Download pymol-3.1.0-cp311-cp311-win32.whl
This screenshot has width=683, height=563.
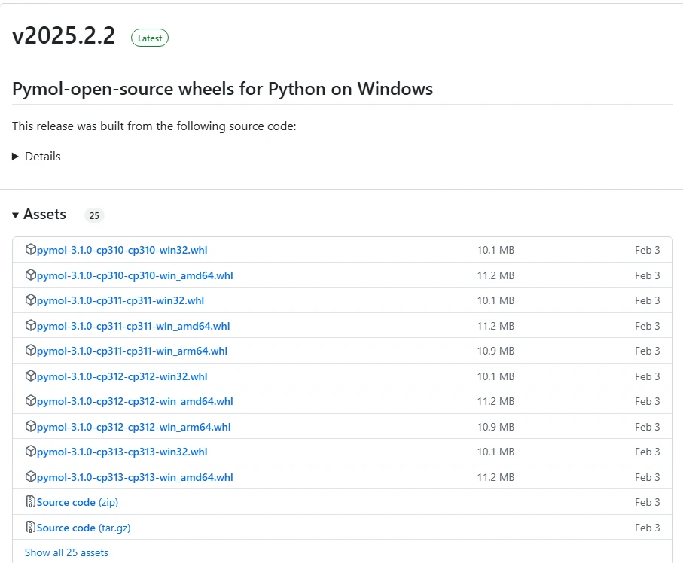click(x=120, y=300)
